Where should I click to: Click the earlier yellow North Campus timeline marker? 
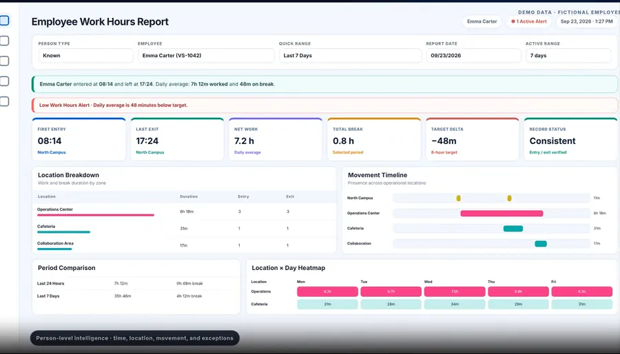click(458, 198)
